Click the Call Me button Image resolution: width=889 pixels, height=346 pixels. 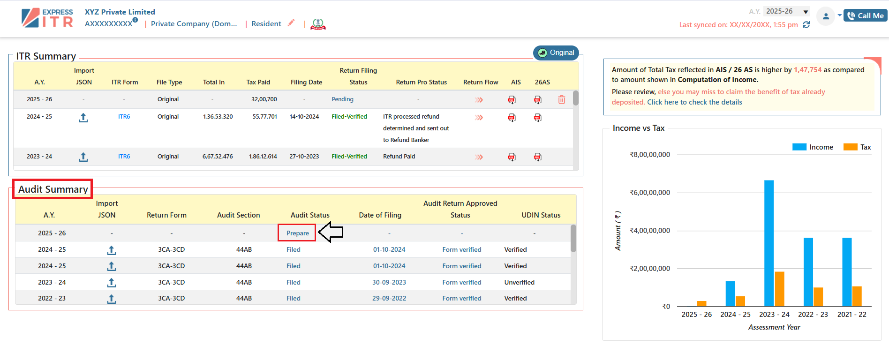click(866, 15)
